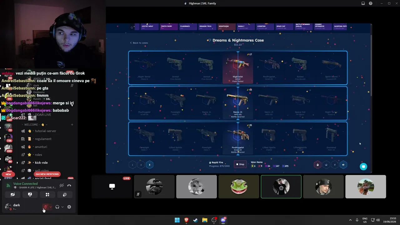The height and width of the screenshot is (225, 400).
Task: Open Steam from taskbar
Action: [x=196, y=220]
